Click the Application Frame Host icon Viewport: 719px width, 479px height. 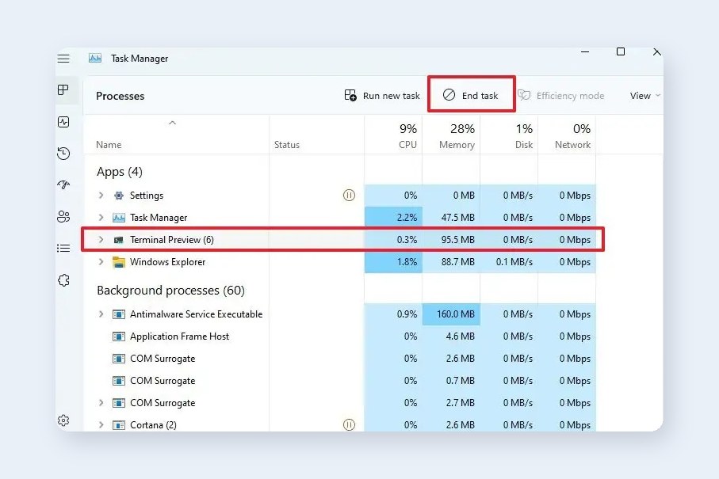[119, 336]
